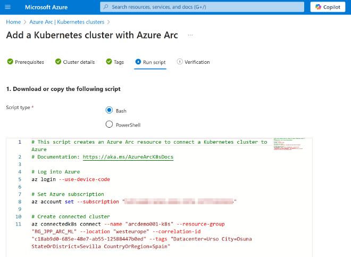Open the Run script tab
Screen dimensions: 351x257
tap(150, 62)
